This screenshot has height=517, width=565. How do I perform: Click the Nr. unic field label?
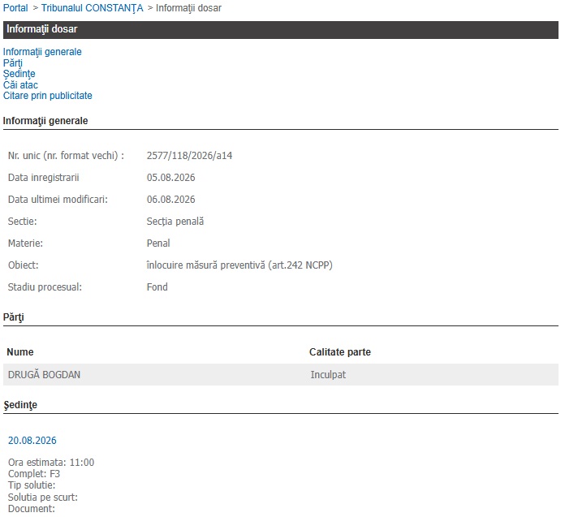66,156
